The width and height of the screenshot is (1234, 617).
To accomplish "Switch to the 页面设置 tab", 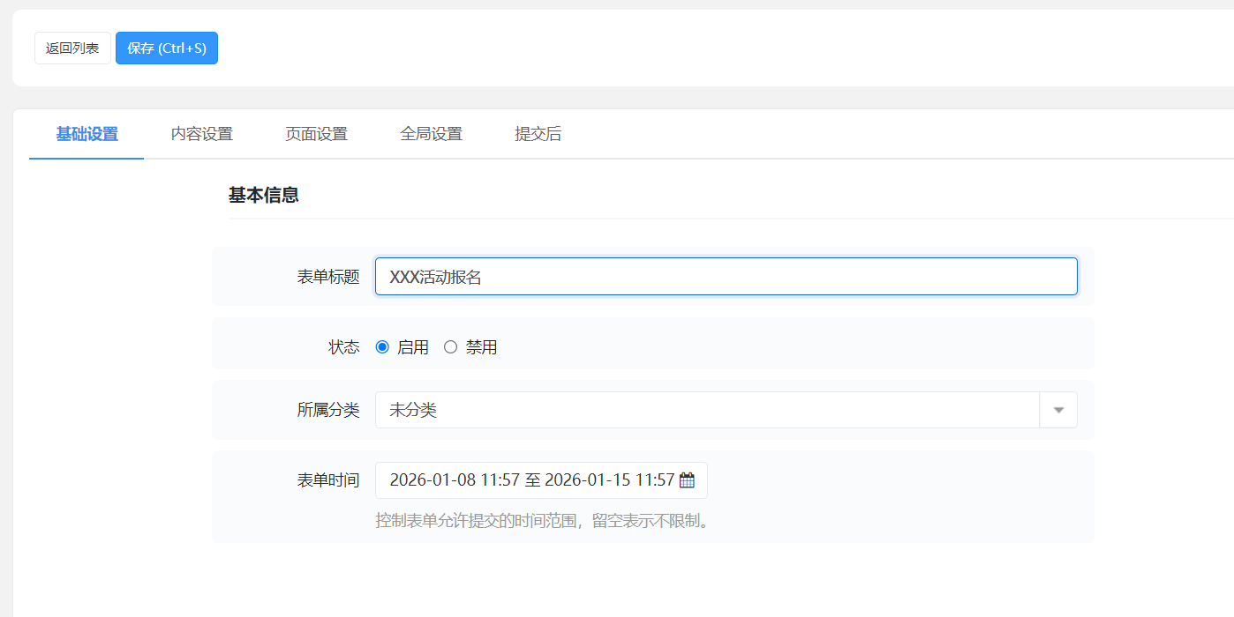I will point(315,134).
